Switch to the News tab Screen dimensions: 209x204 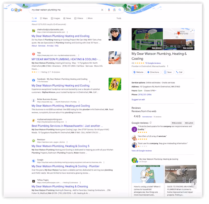[67, 18]
